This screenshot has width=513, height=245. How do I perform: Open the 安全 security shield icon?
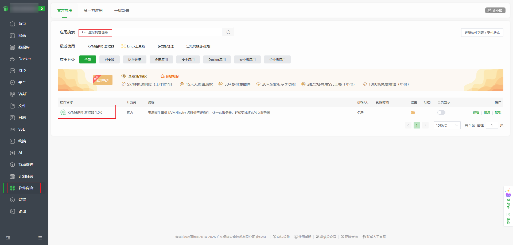(x=12, y=82)
